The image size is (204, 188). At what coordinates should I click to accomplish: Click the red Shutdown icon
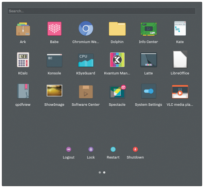135,149
